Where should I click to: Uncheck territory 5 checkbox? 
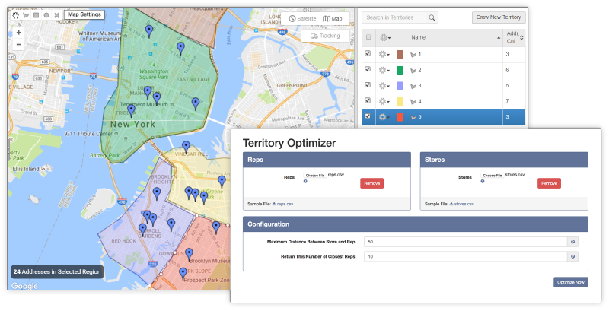368,116
